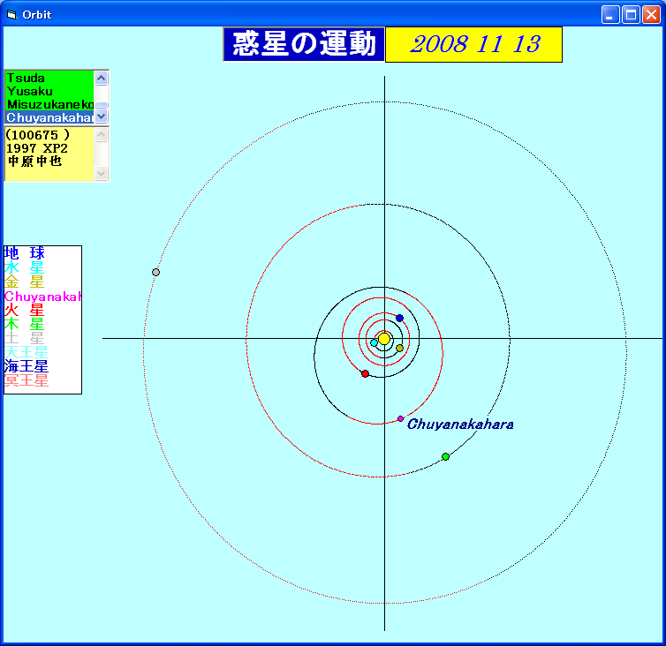This screenshot has width=666, height=646.
Task: Click the Chuyanakahara label on orbit
Action: tap(460, 424)
